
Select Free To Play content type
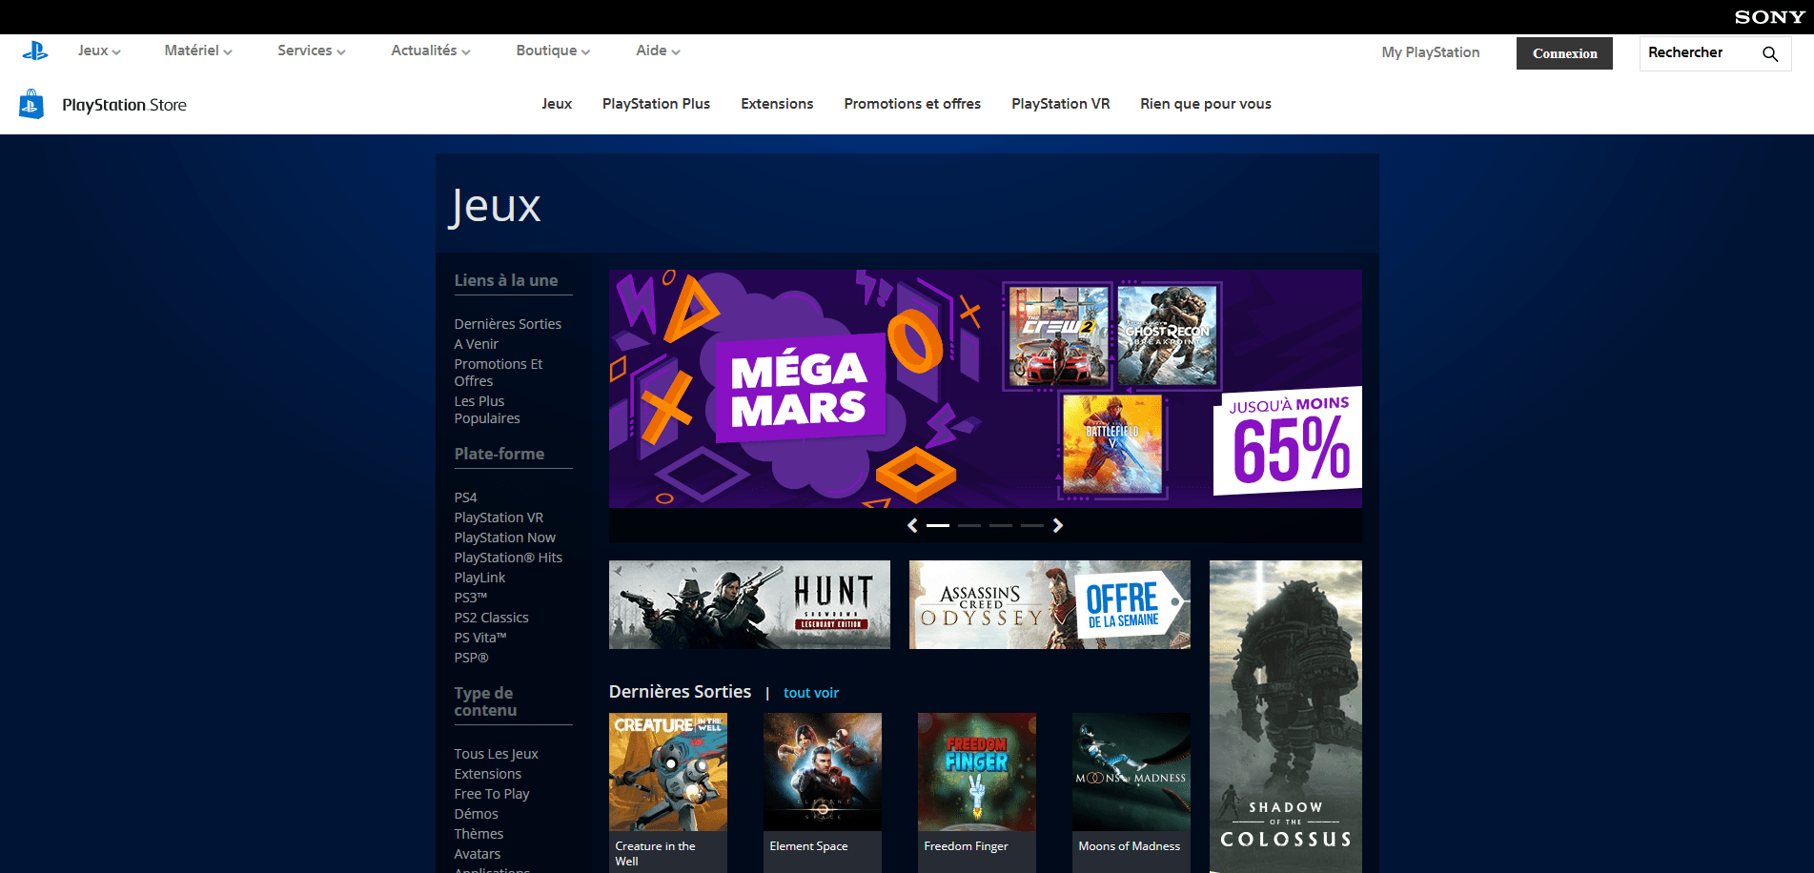tap(492, 794)
